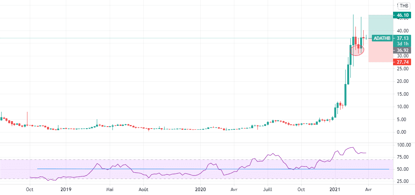Click the 50.00 value on the RSI scale
This screenshot has width=415, height=195.
(403, 169)
